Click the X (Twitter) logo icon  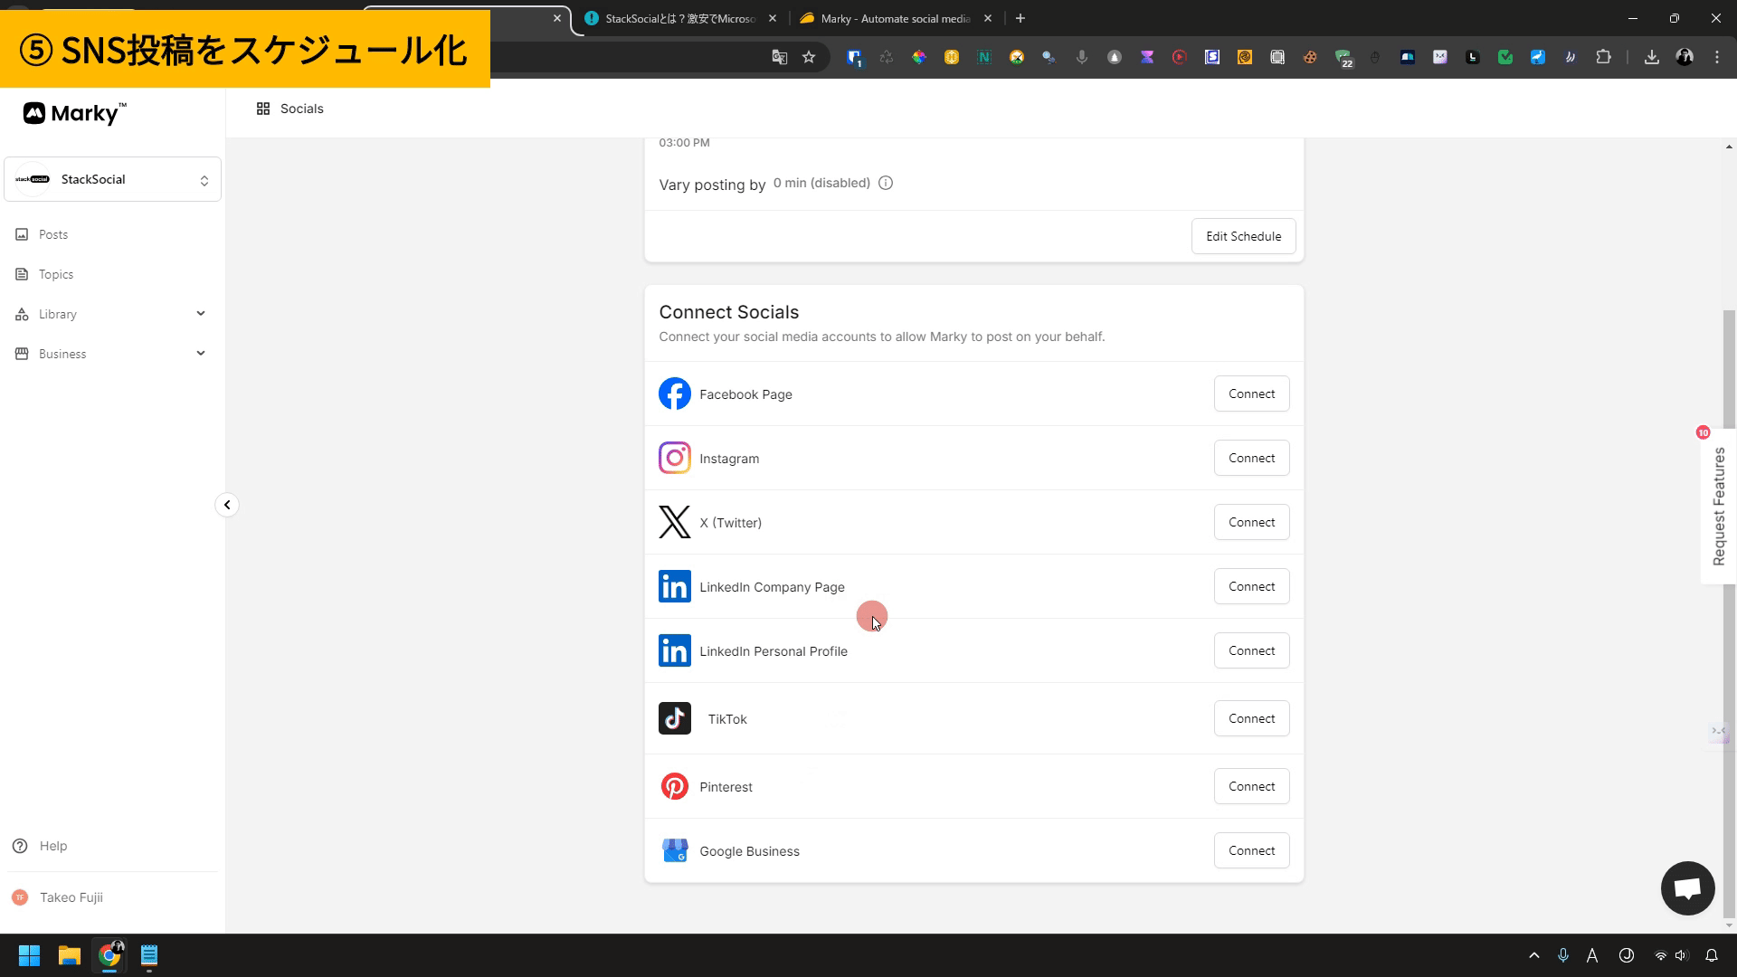point(674,522)
